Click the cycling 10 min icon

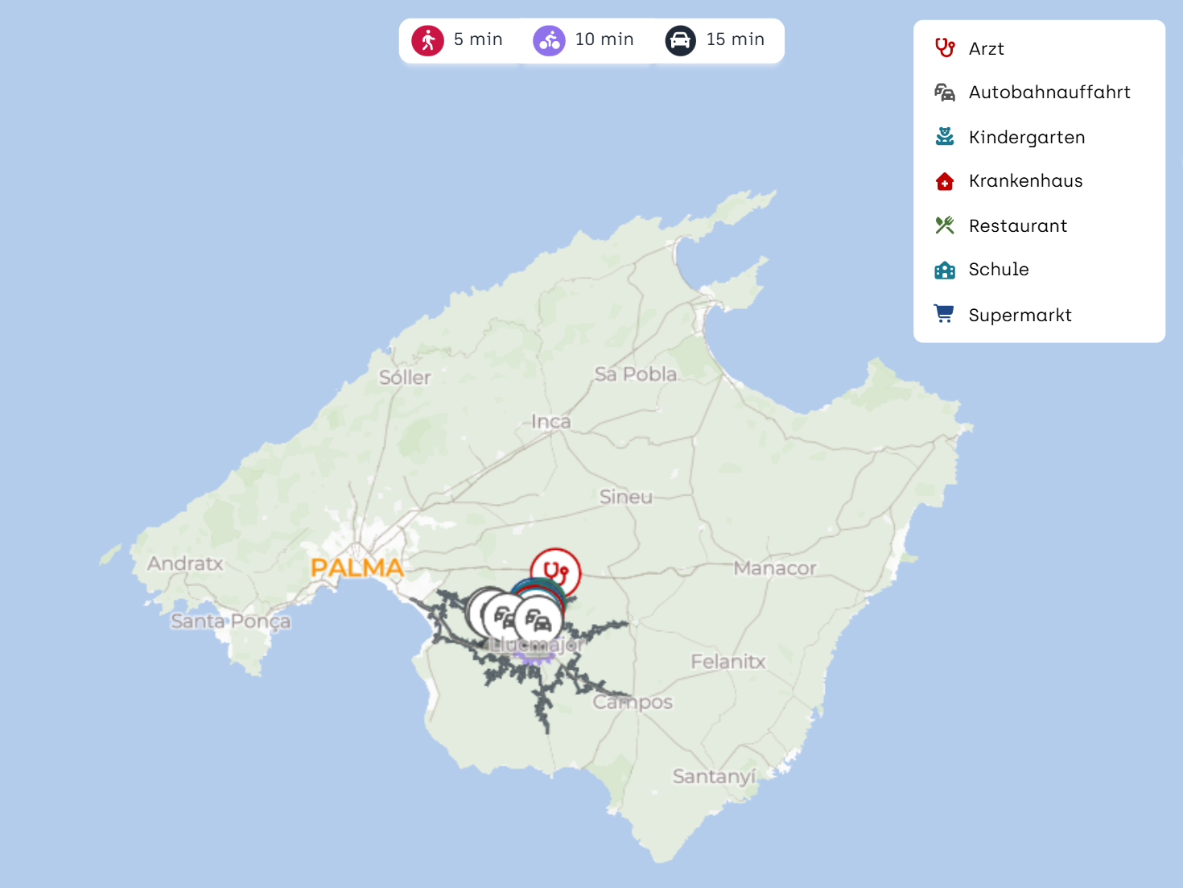[x=549, y=40]
